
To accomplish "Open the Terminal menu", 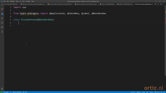I will (28, 1).
